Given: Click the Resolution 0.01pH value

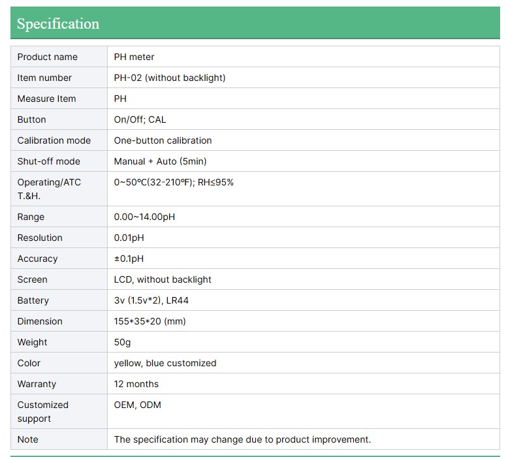Looking at the screenshot, I should [129, 238].
